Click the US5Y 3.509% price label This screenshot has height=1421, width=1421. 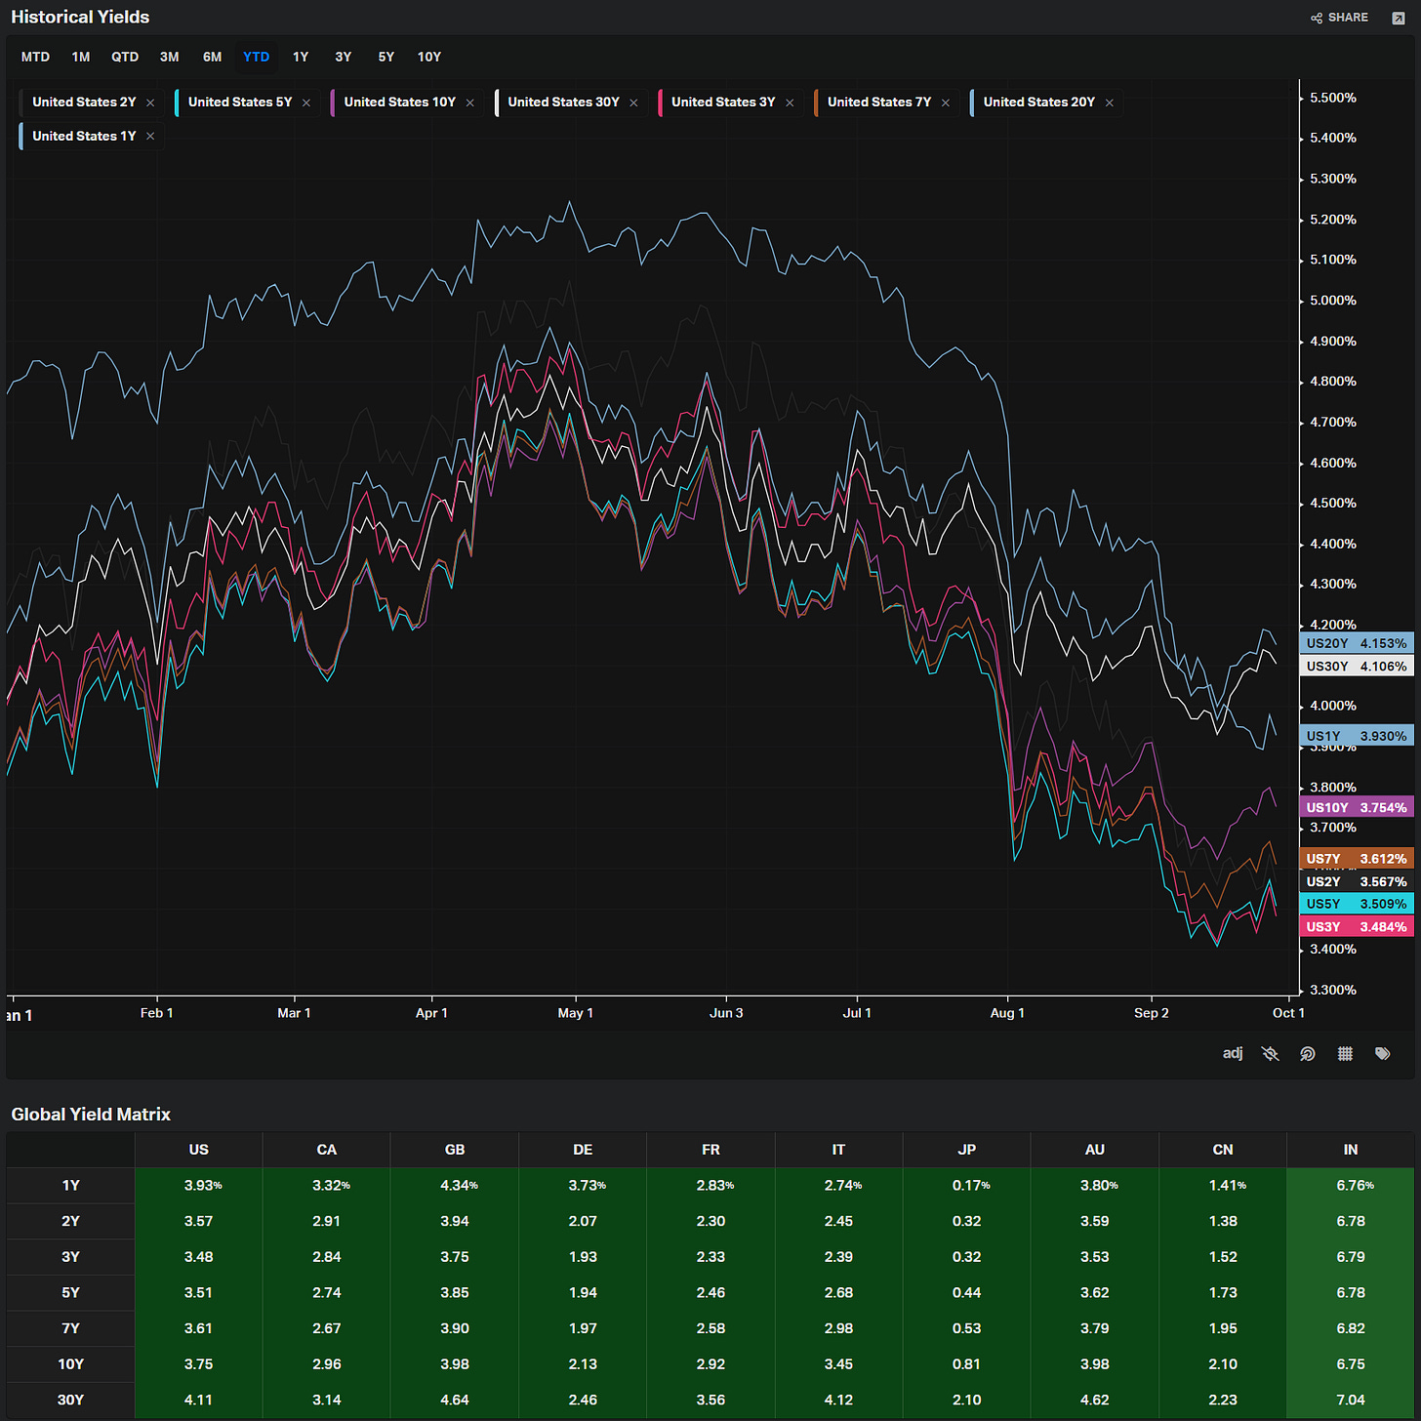tap(1357, 904)
